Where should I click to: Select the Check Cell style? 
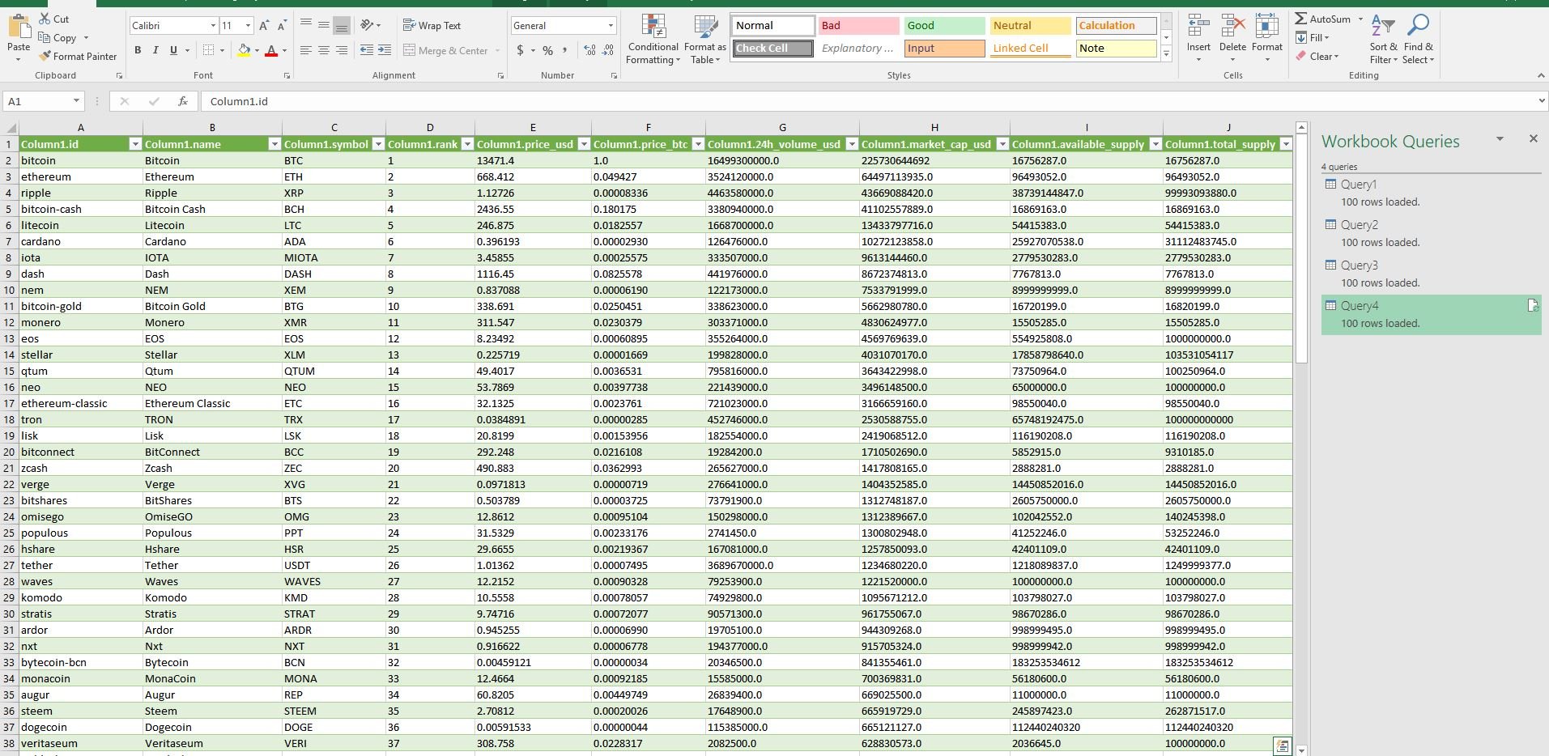point(772,49)
